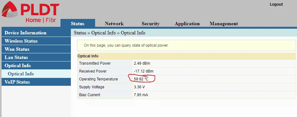297x117 pixels.
Task: Select the '2.49 dBm' value
Action: [x=142, y=63]
